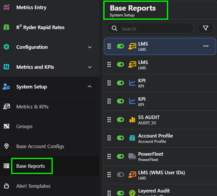Disable the PowerFleet report toggle
The image size is (217, 196).
point(120,156)
